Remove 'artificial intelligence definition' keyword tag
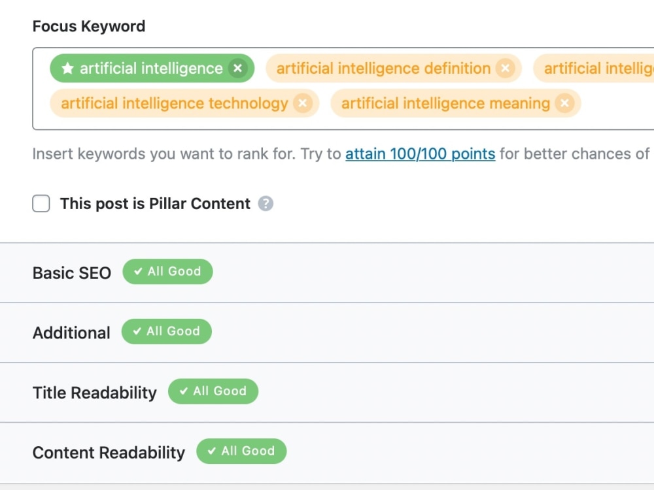The width and height of the screenshot is (654, 490). [x=505, y=68]
